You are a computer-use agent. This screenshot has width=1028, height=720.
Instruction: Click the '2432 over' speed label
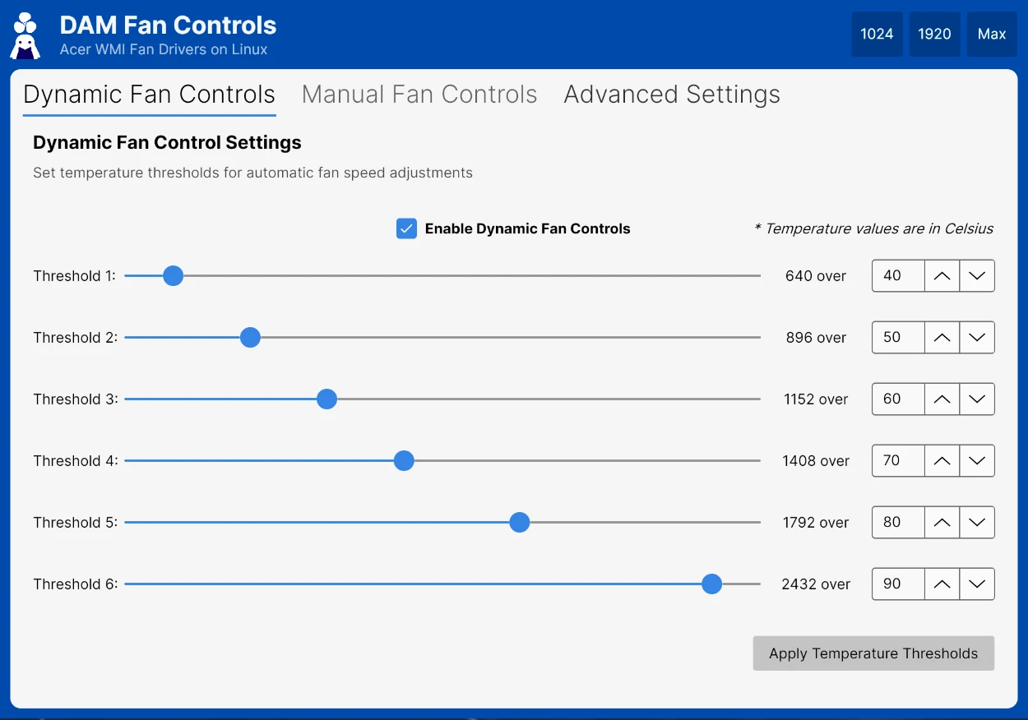[x=816, y=584]
